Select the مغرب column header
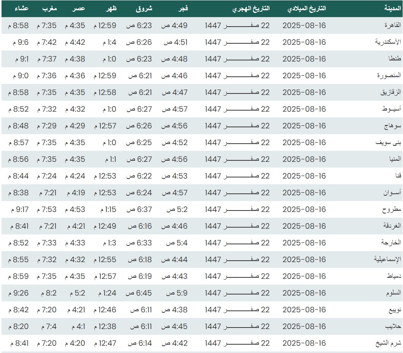Viewport: 403px width, 353px height. point(49,9)
